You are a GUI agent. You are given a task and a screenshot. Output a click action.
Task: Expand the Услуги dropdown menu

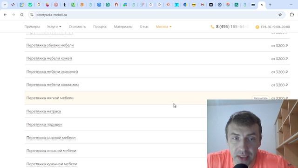pos(54,27)
